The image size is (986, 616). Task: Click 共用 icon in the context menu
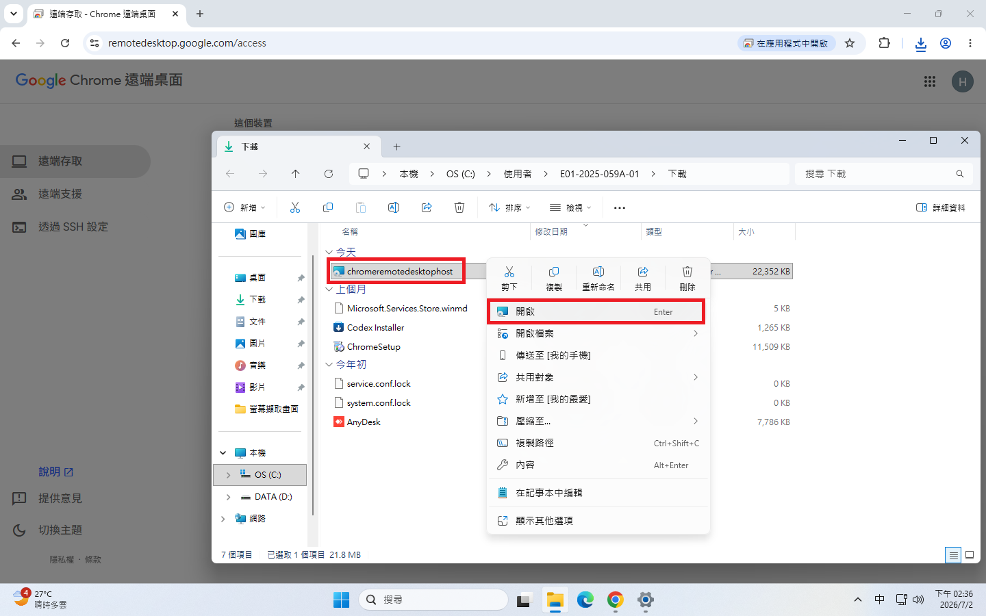[643, 279]
